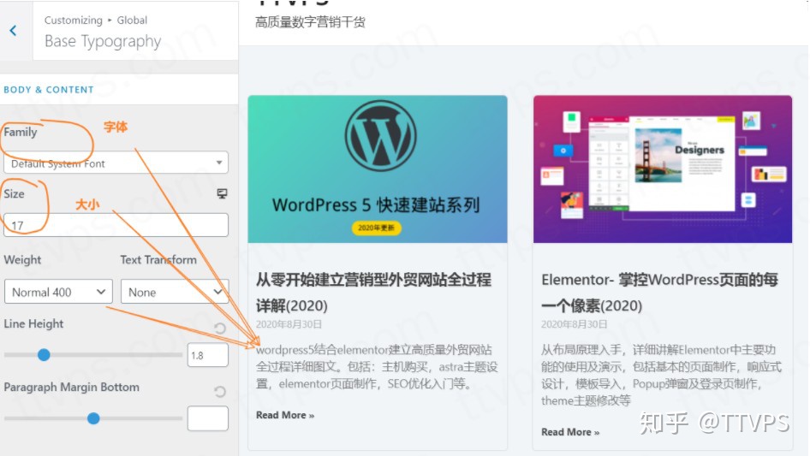Reset Line Height with the refresh icon
The image size is (810, 456).
click(220, 329)
